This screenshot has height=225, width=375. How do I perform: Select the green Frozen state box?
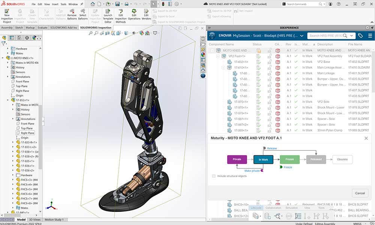click(x=290, y=159)
